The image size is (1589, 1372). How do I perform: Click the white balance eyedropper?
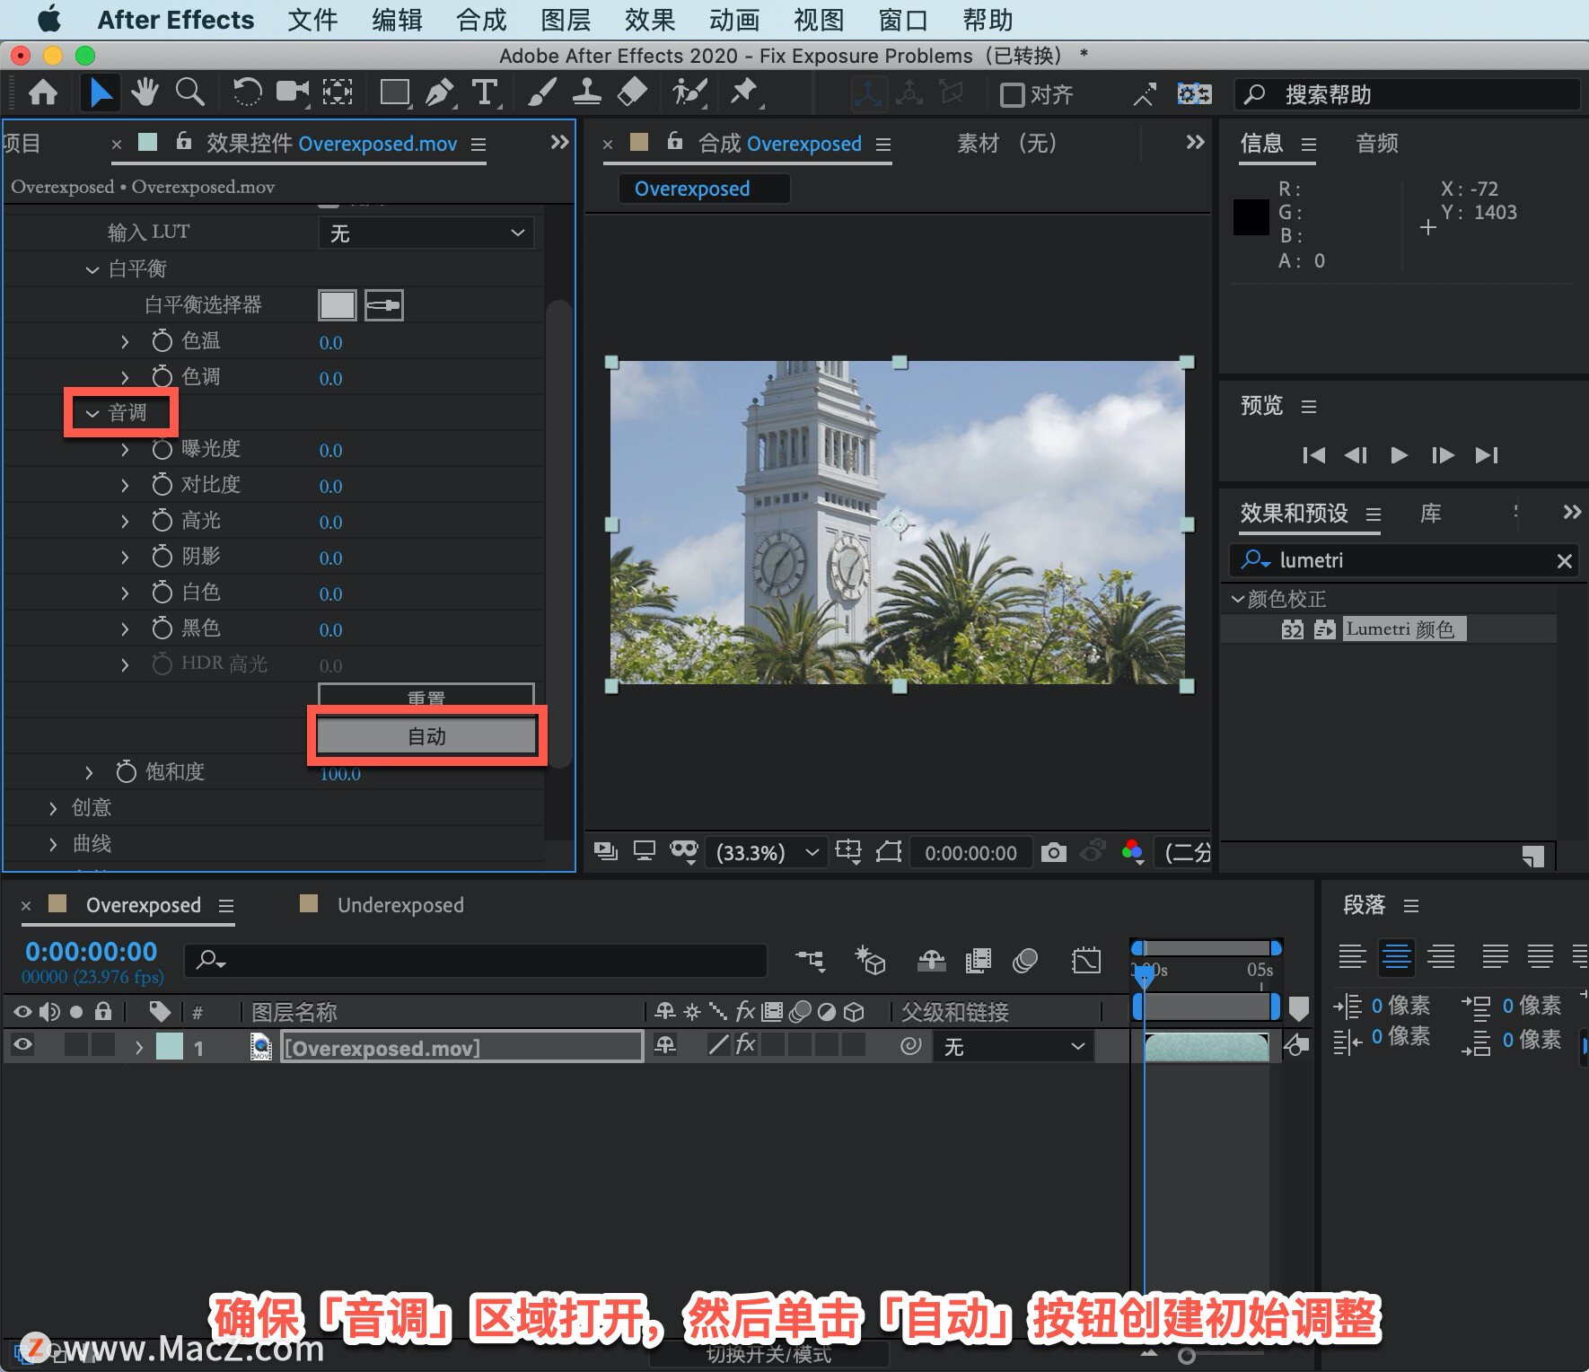[x=384, y=305]
